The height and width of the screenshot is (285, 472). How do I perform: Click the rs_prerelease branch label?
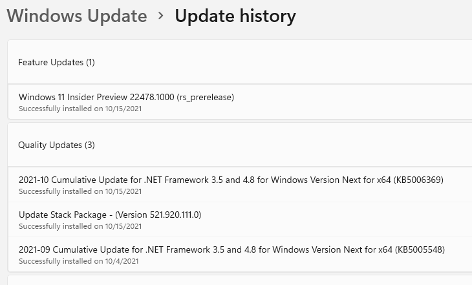(206, 97)
